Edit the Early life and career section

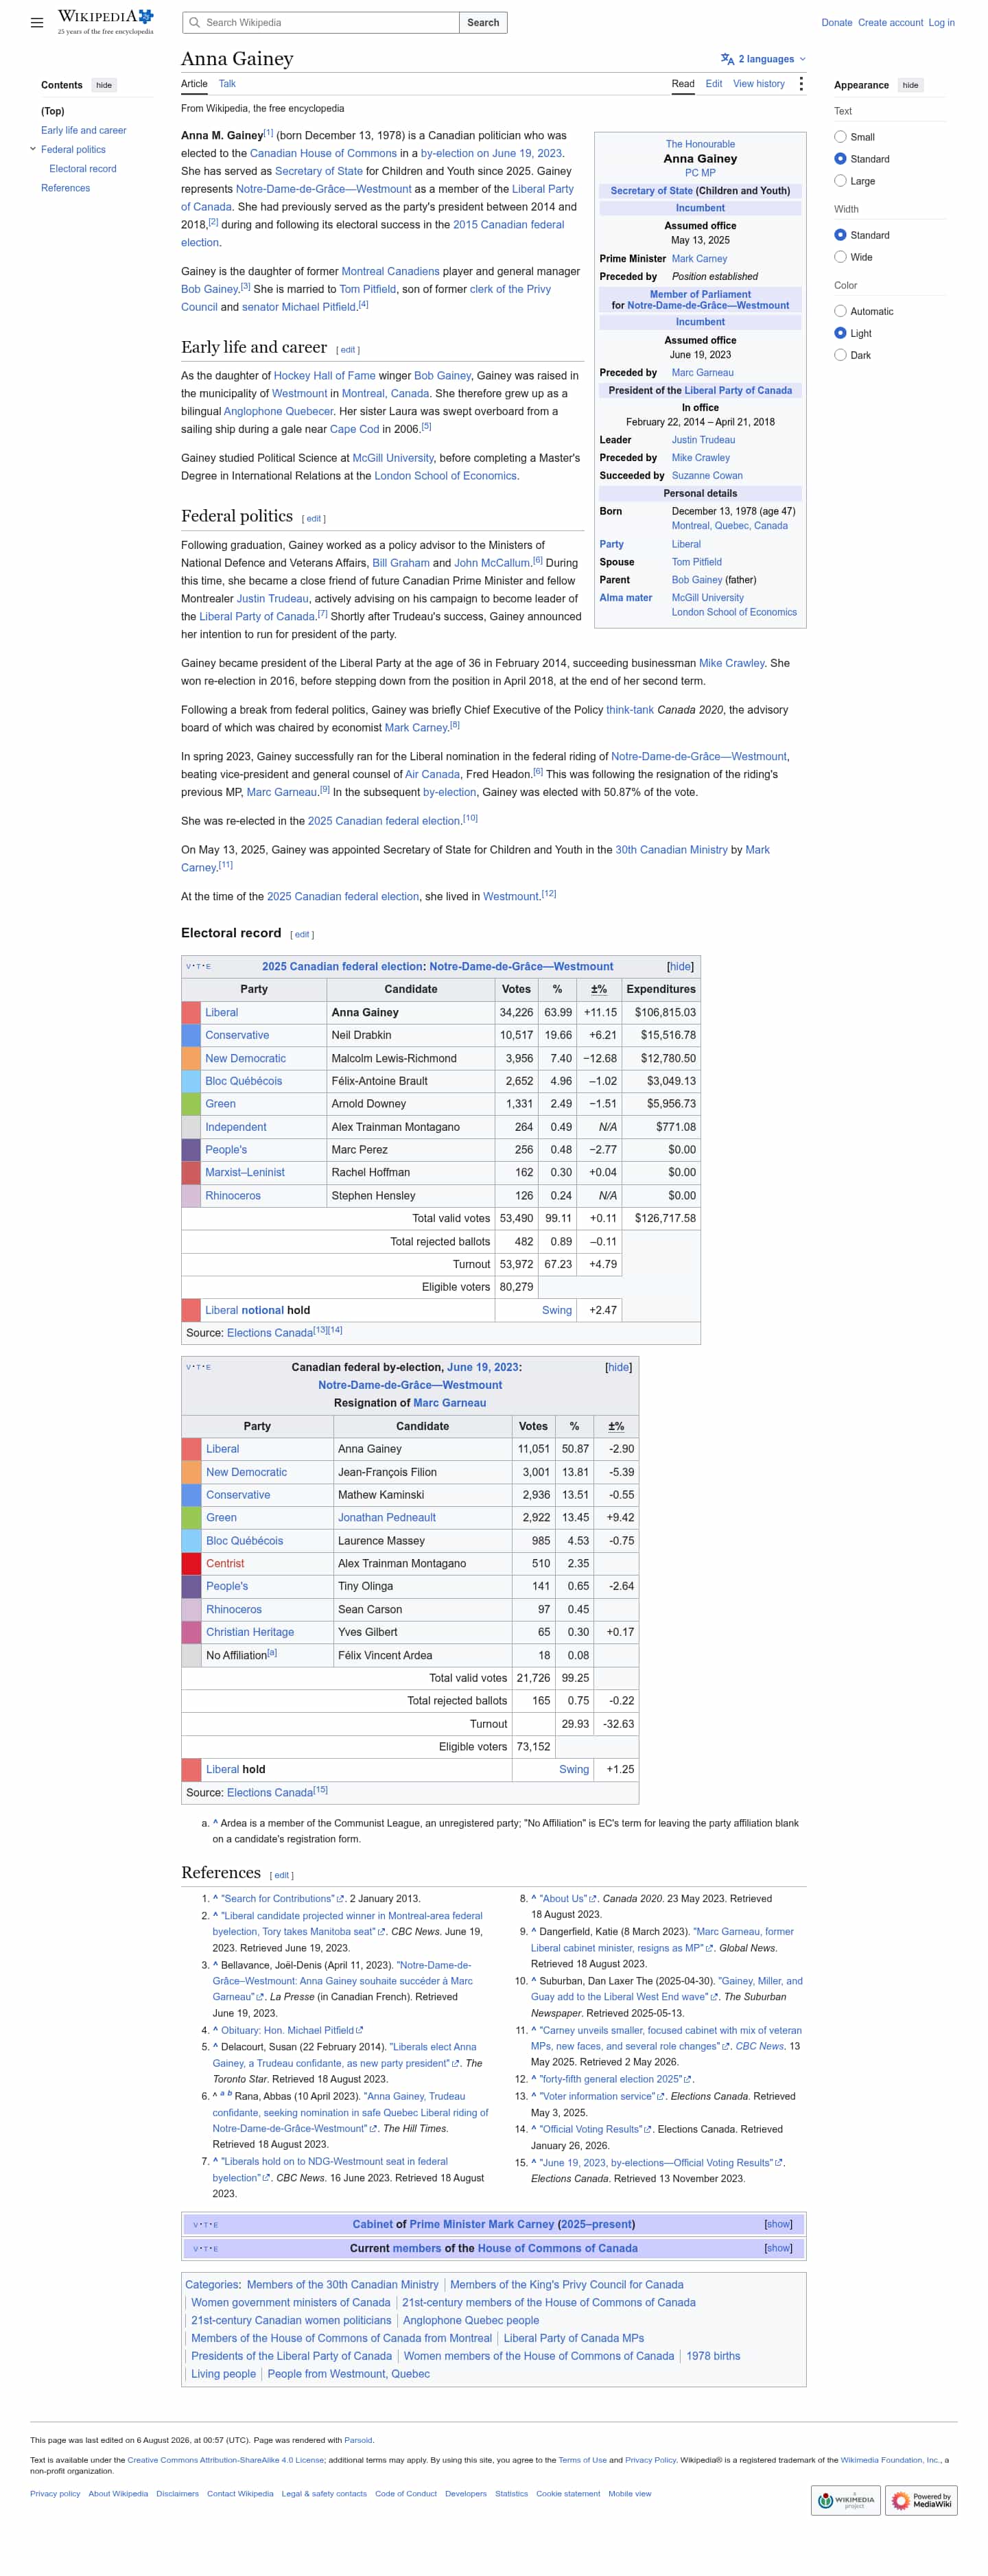click(348, 350)
